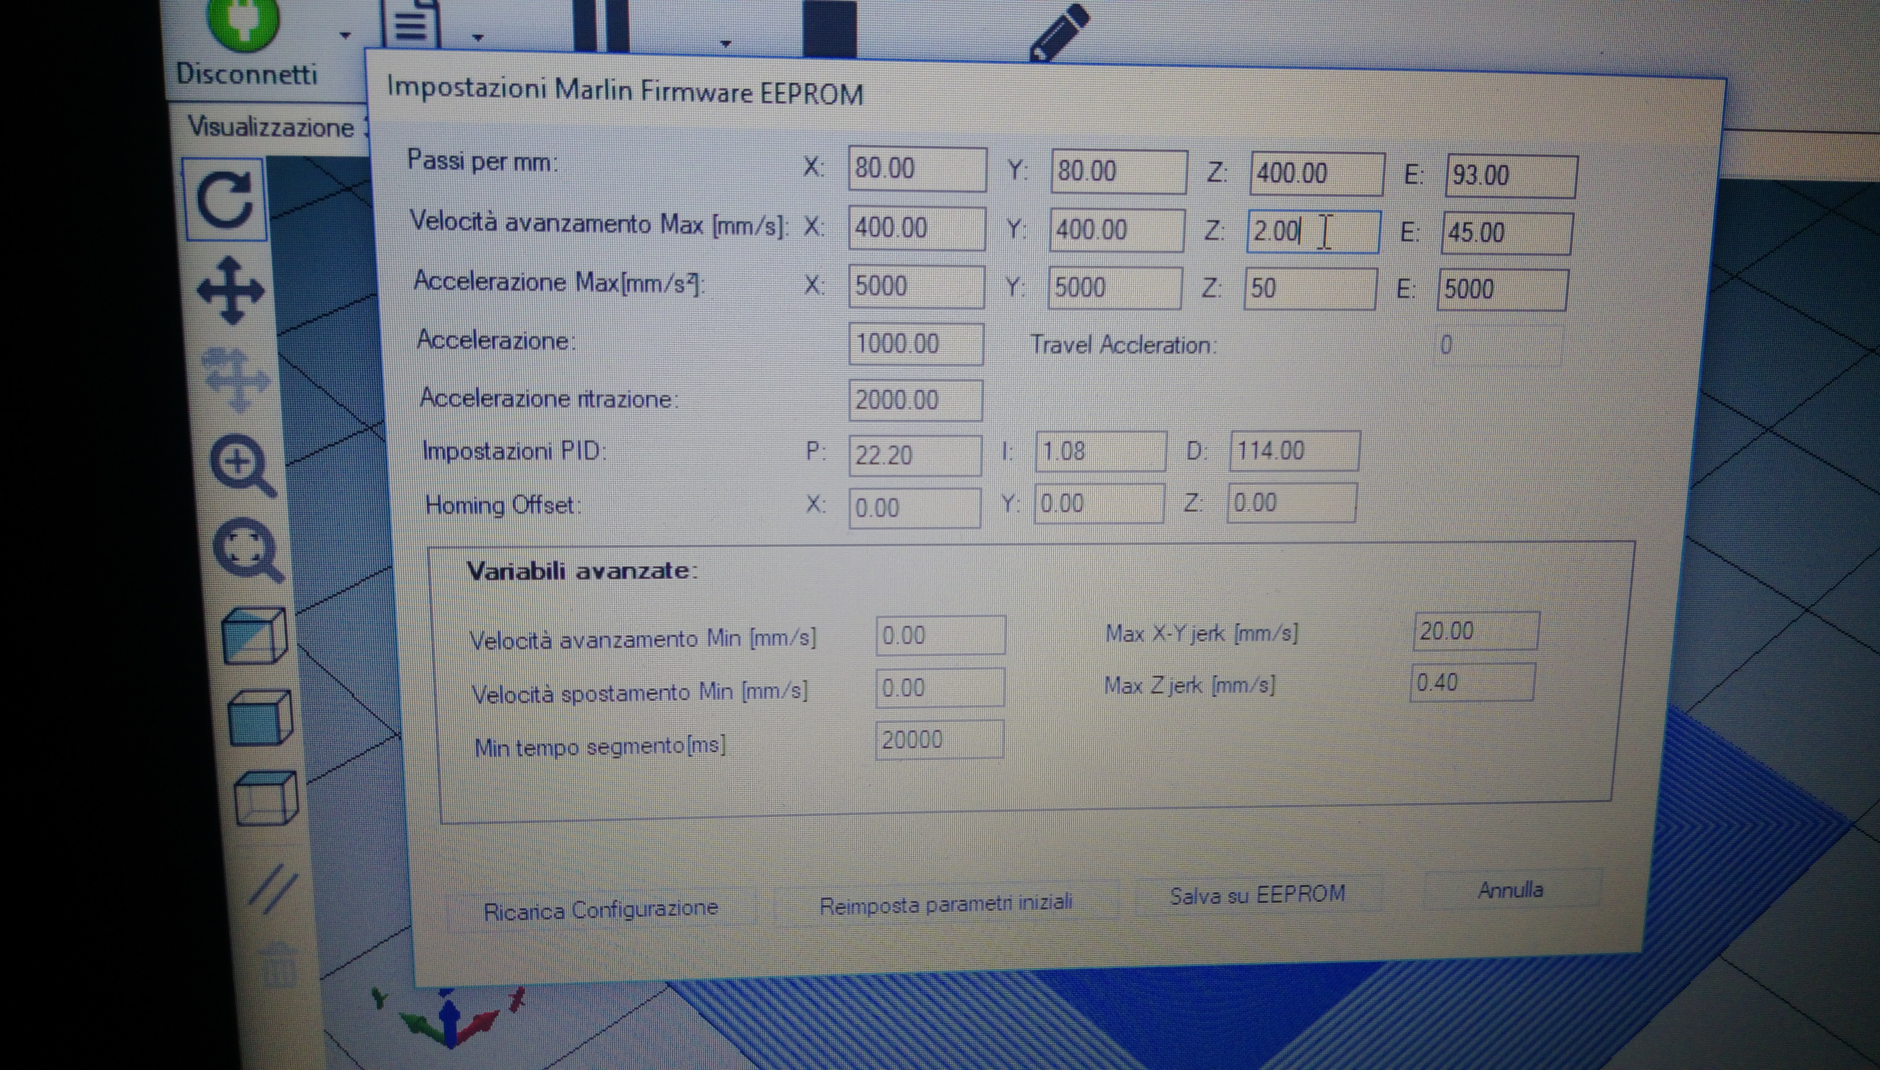Choose the isometric shaded cube view icon
1880x1070 pixels.
(x=254, y=636)
